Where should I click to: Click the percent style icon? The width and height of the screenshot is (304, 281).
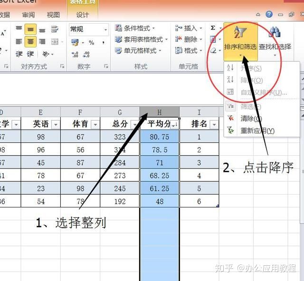click(91, 42)
